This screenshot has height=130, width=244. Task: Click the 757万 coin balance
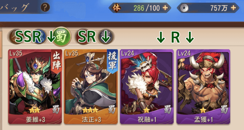(219, 8)
